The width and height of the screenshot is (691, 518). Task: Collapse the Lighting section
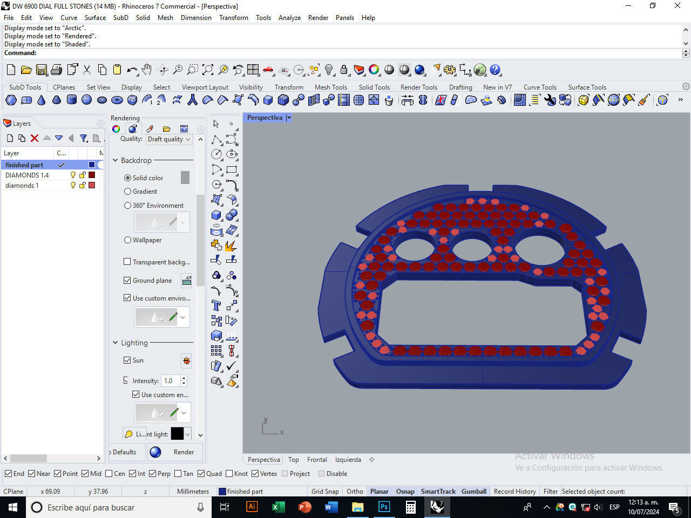pyautogui.click(x=116, y=343)
